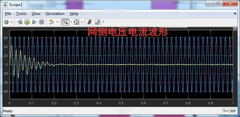The image size is (240, 117).
Task: Click the 0.2 label on the time axis
Action: [x=54, y=103]
